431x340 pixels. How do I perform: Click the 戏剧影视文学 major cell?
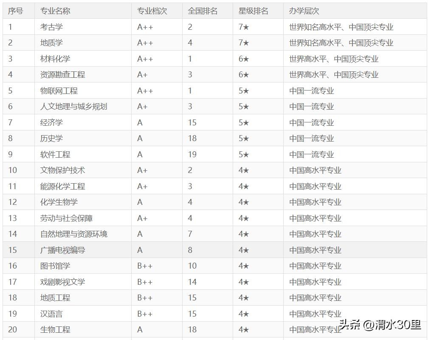[62, 282]
